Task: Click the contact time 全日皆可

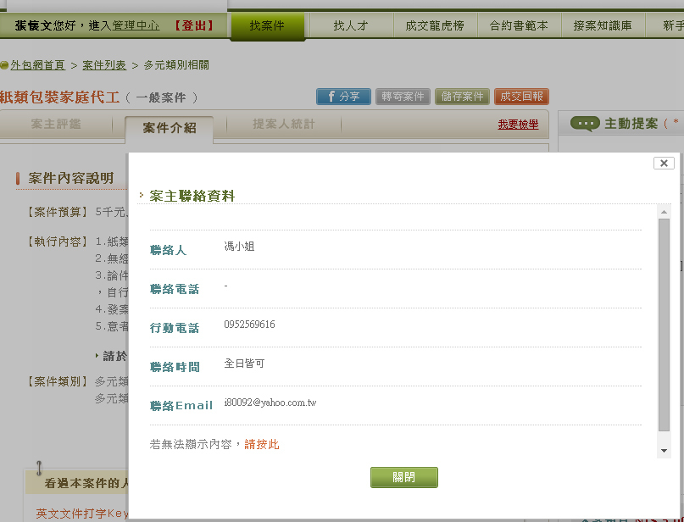Action: [244, 364]
